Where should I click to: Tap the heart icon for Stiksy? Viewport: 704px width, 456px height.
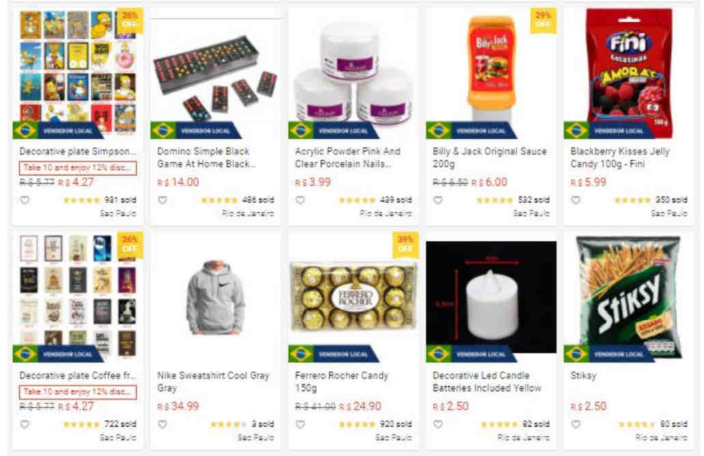[576, 424]
